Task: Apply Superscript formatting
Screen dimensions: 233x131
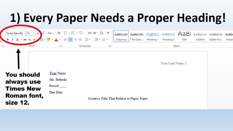Action: point(35,40)
